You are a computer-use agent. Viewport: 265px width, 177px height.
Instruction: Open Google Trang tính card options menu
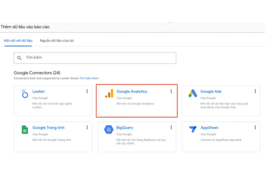pyautogui.click(x=87, y=127)
